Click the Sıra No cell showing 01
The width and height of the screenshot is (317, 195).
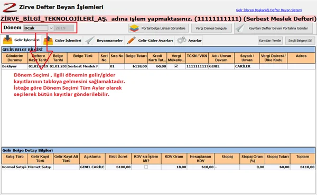[x=117, y=66]
